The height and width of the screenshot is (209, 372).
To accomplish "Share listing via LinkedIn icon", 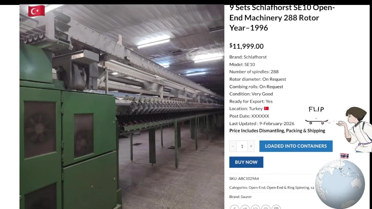I will click(x=276, y=207).
